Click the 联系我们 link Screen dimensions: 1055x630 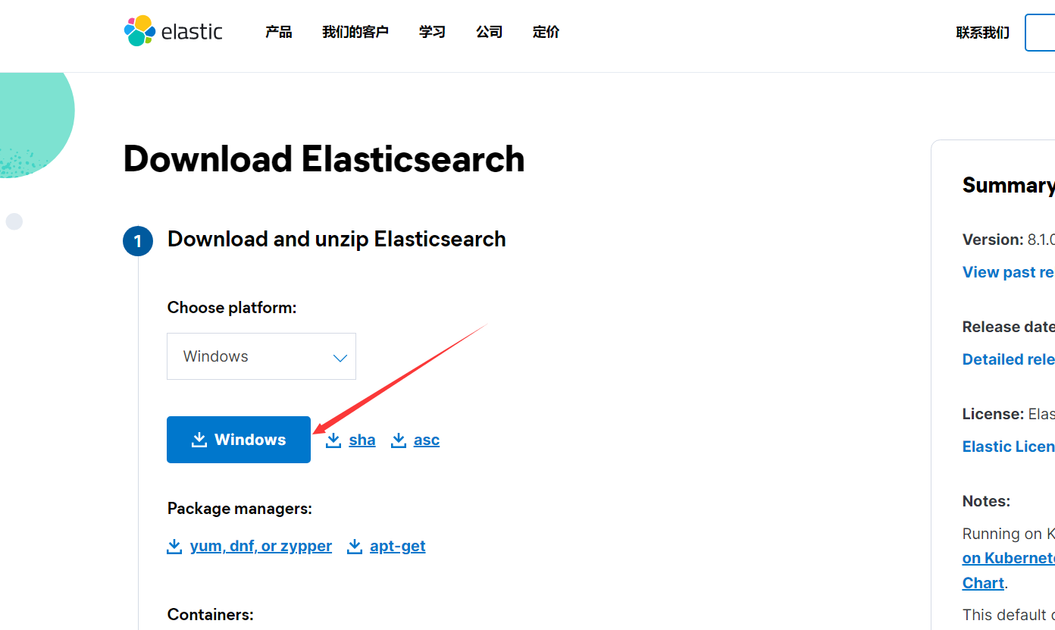[983, 33]
